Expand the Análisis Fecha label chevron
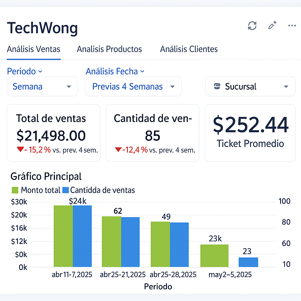This screenshot has width=301, height=301. point(142,71)
